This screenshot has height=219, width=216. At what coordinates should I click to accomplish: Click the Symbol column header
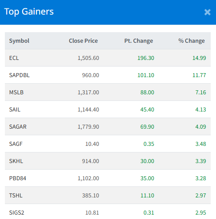[x=19, y=41]
